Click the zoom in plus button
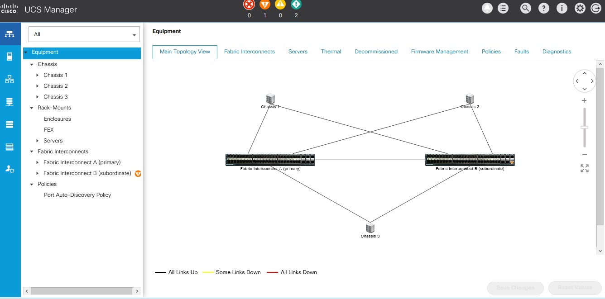This screenshot has width=605, height=299. click(x=584, y=100)
